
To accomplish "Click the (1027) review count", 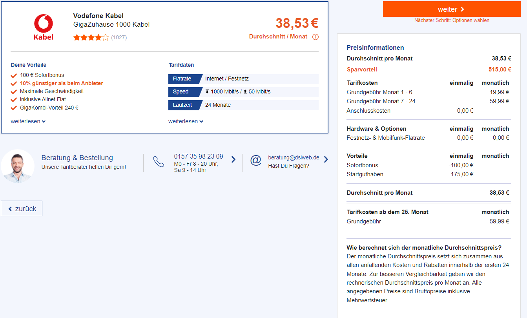I will pyautogui.click(x=119, y=38).
